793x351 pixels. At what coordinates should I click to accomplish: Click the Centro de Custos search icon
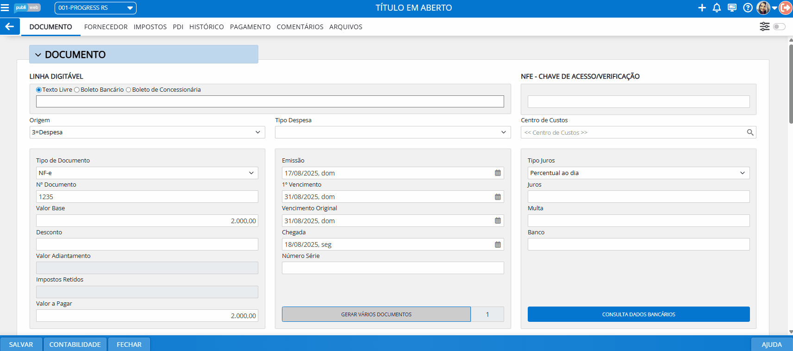point(750,132)
